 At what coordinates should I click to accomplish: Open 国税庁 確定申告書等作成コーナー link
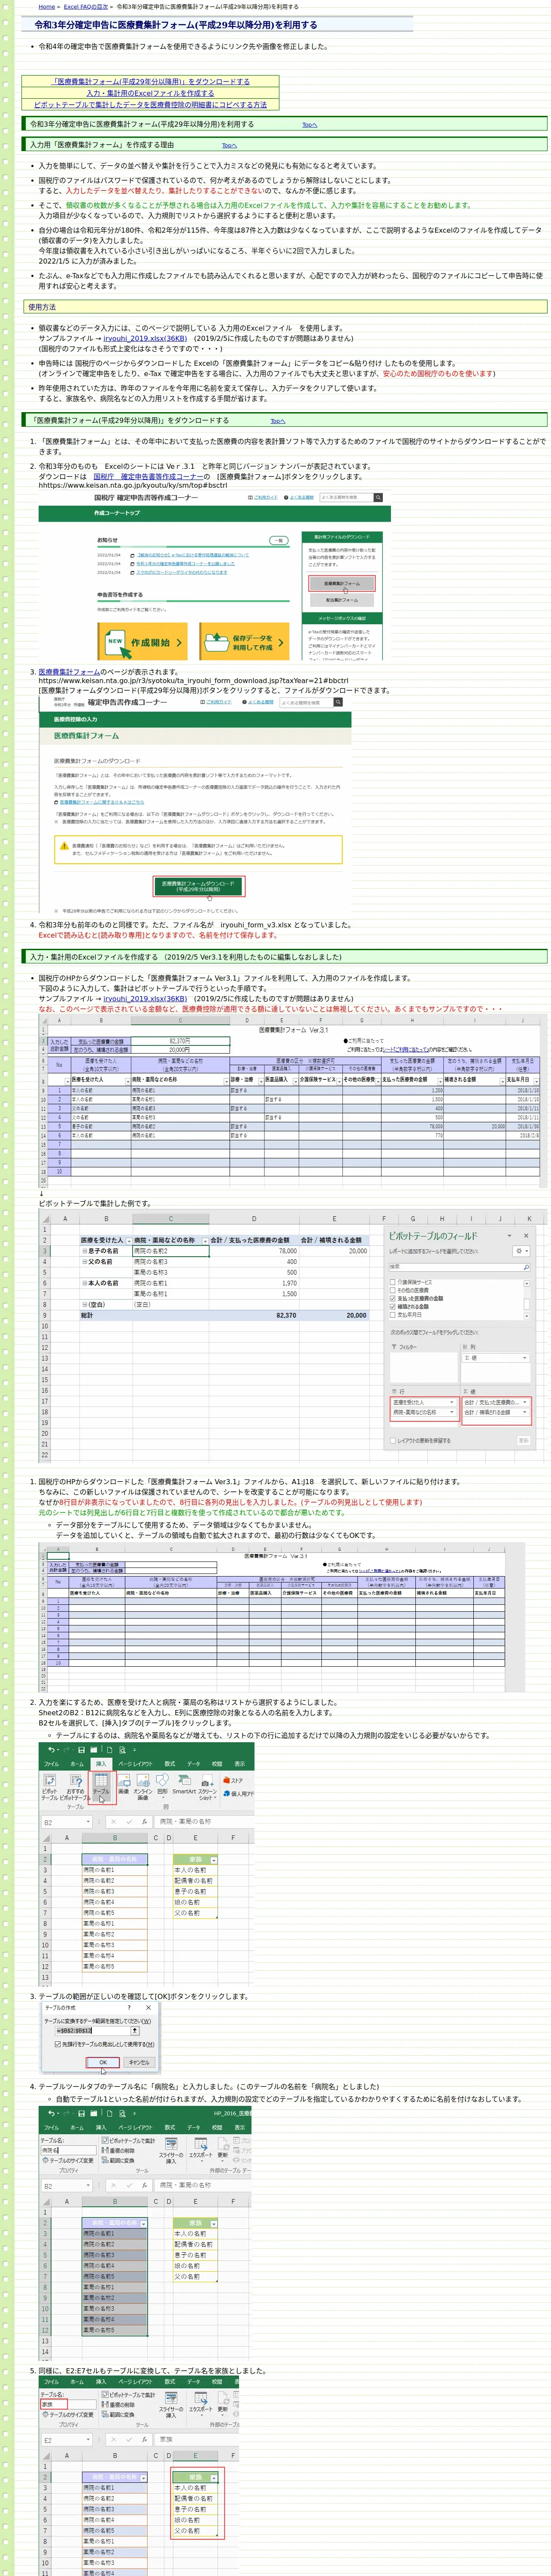[149, 477]
